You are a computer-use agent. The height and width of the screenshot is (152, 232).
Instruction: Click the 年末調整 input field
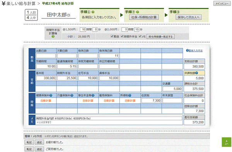coord(172,101)
